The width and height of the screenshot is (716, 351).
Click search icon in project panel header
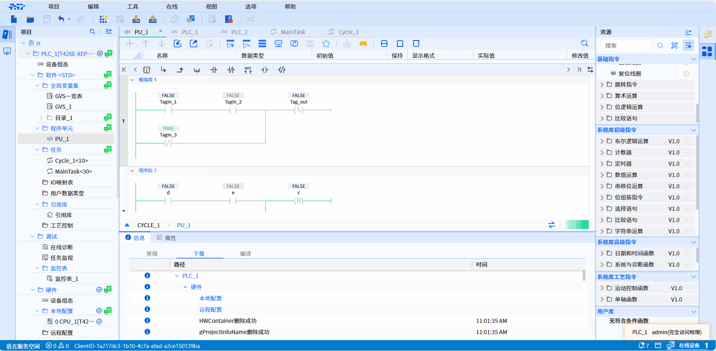[x=92, y=32]
